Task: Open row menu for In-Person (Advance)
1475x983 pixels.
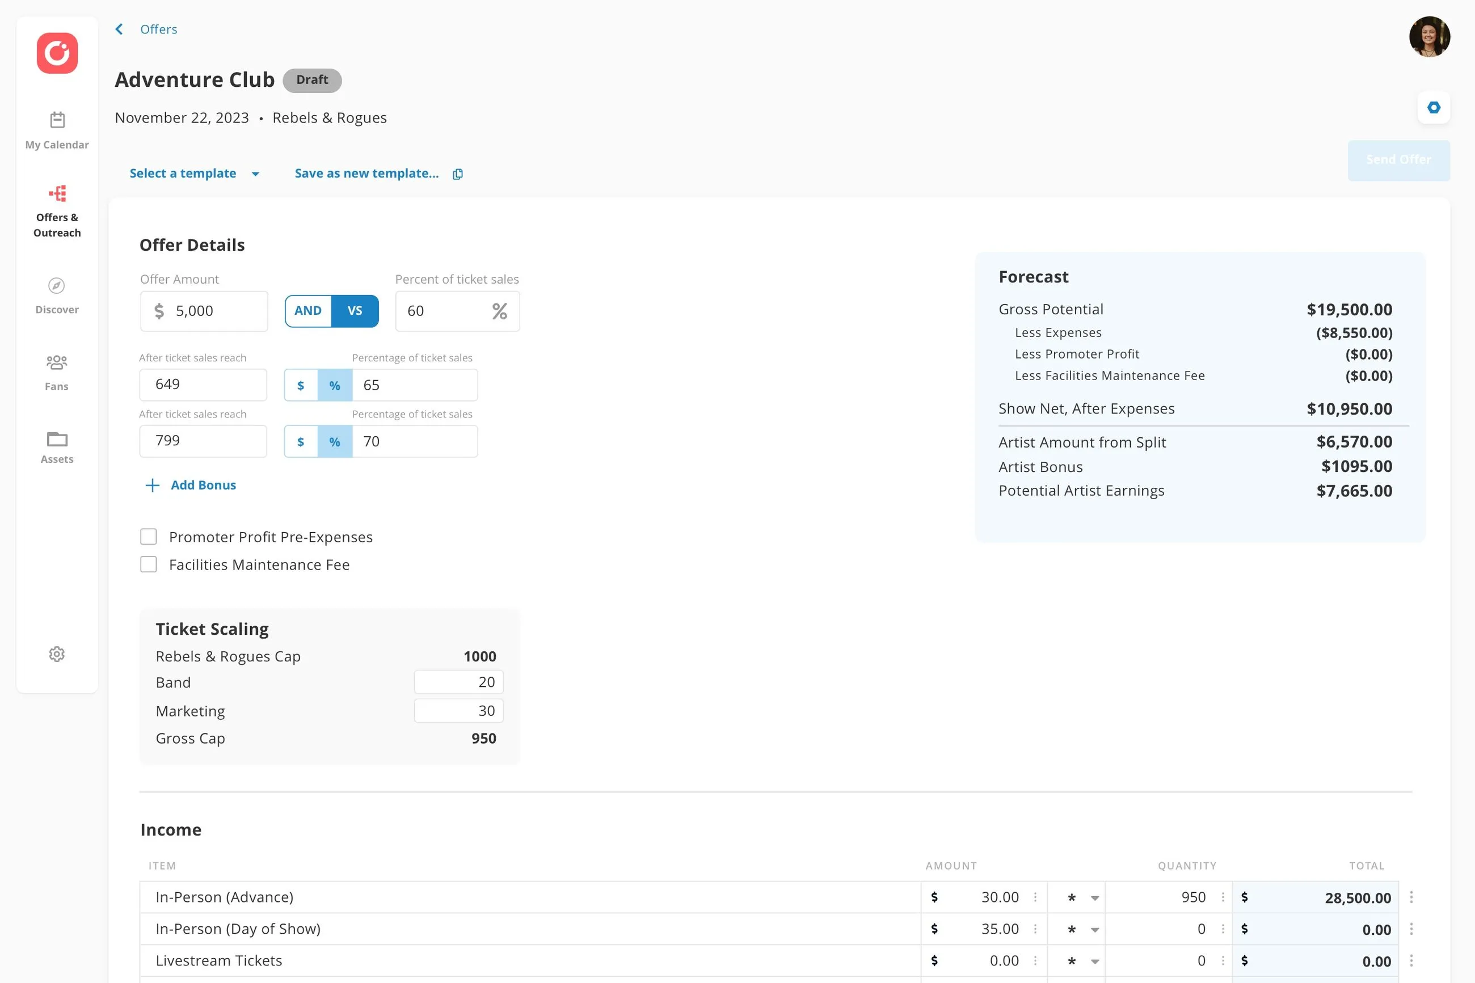Action: coord(1410,897)
